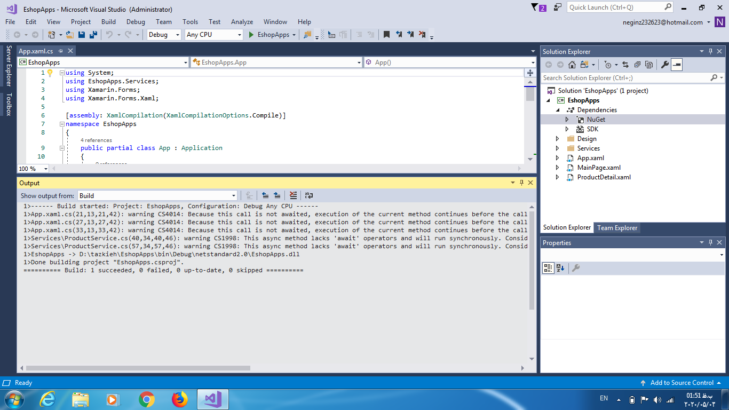The image size is (729, 410).
Task: Toggle a bookmark on the current line
Action: (387, 35)
